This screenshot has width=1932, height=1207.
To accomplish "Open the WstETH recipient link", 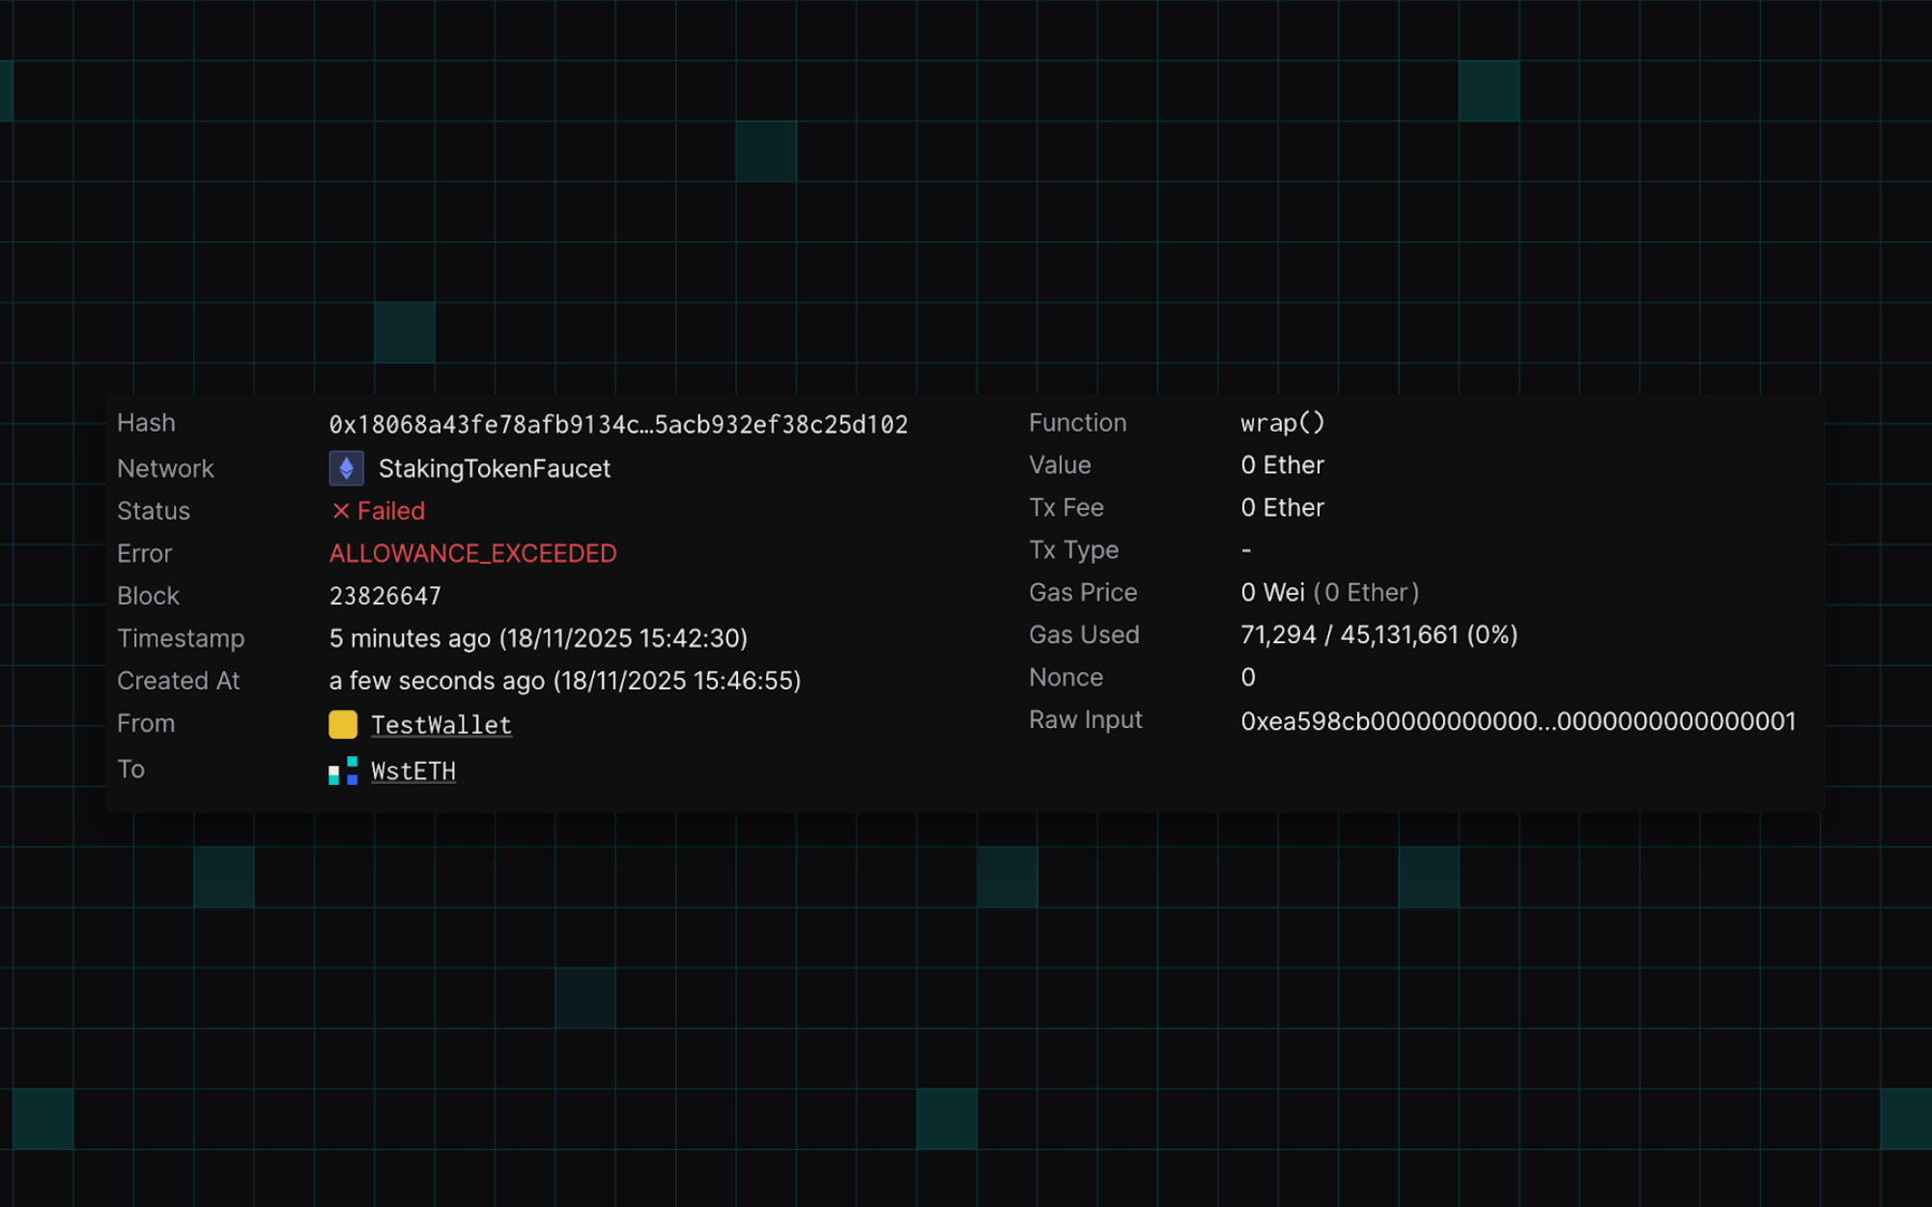I will point(412,772).
